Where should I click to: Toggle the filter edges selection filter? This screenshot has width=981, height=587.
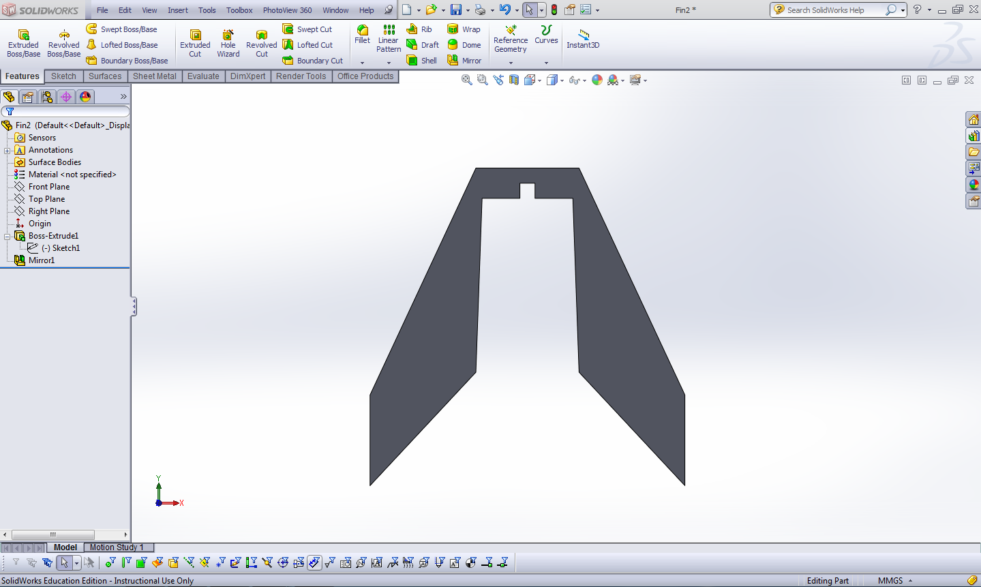pyautogui.click(x=126, y=562)
